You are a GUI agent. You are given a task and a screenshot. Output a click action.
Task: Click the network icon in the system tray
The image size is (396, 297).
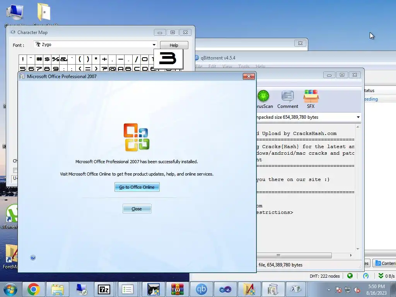348,290
